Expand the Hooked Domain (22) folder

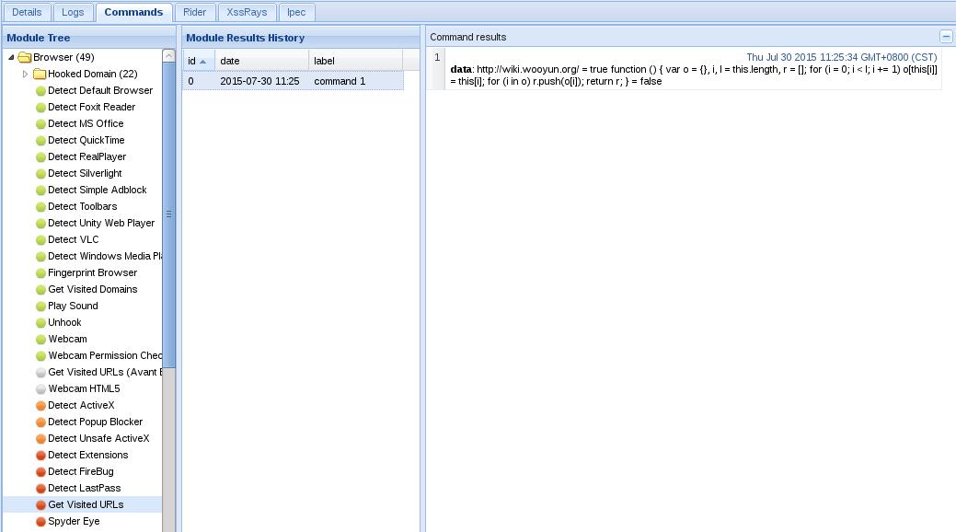pos(25,74)
